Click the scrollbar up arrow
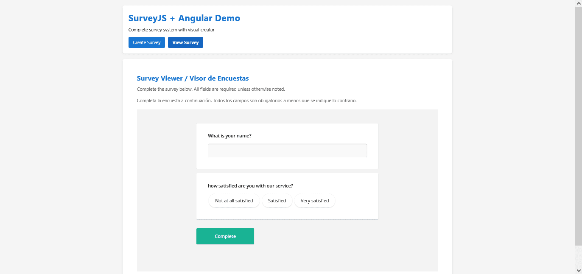The width and height of the screenshot is (582, 274). click(578, 3)
